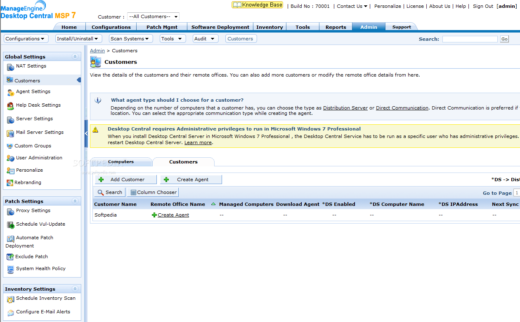The height and width of the screenshot is (322, 520).
Task: Click the Schedule Vul-Update icon
Action: 11,225
